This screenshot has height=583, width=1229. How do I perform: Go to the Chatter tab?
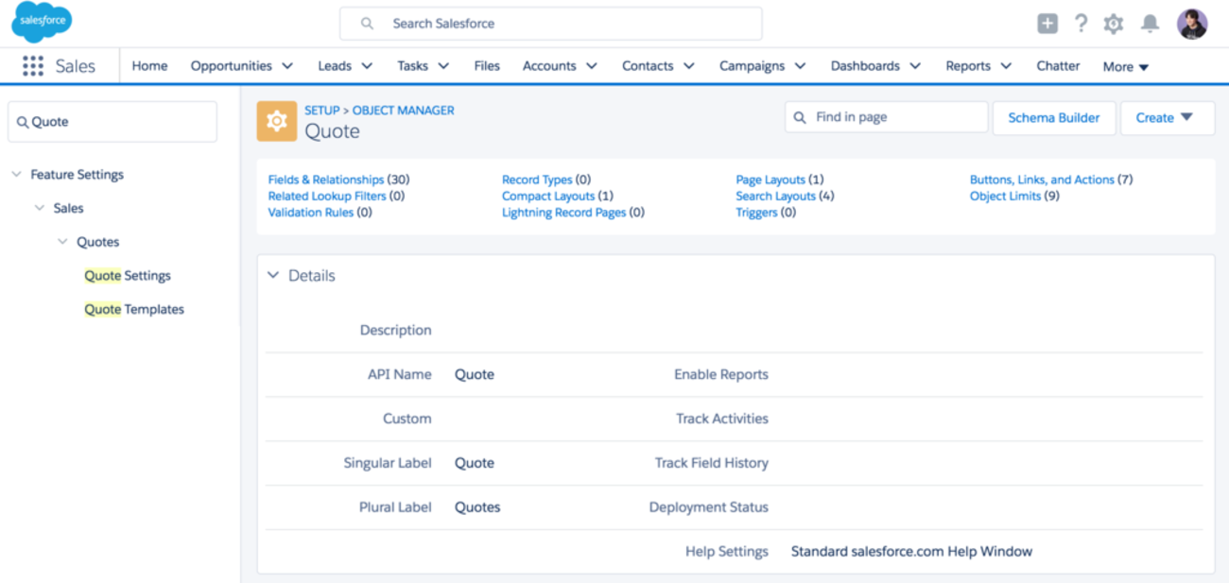pyautogui.click(x=1058, y=66)
